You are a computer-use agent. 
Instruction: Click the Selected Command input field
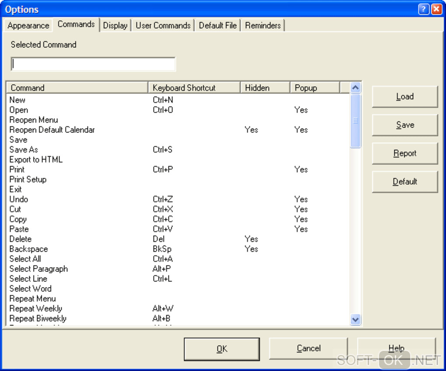(x=93, y=64)
